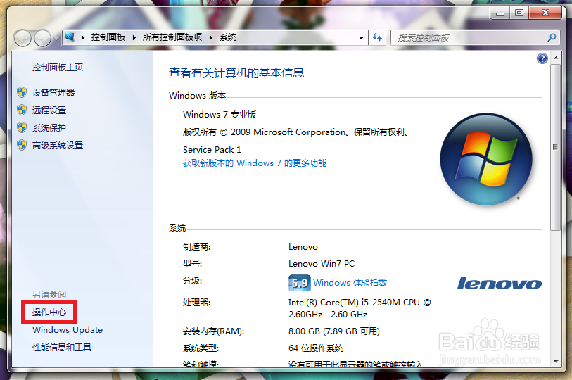
Task: Click Windows 体验指数 link
Action: coord(350,282)
